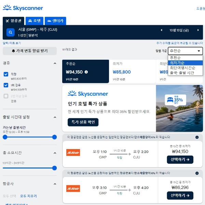The image size is (205, 205).
Task: Toggle the 1회 경유 checkbox
Action: 6,85
